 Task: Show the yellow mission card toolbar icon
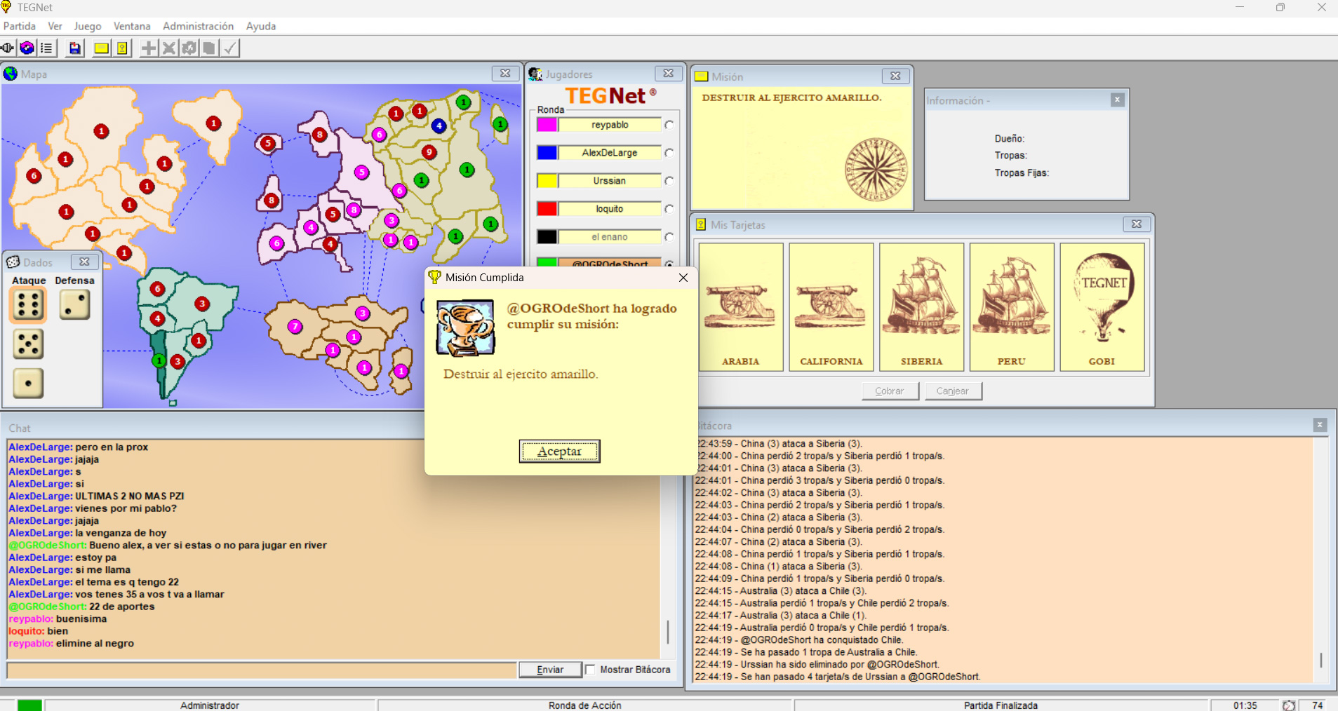101,48
